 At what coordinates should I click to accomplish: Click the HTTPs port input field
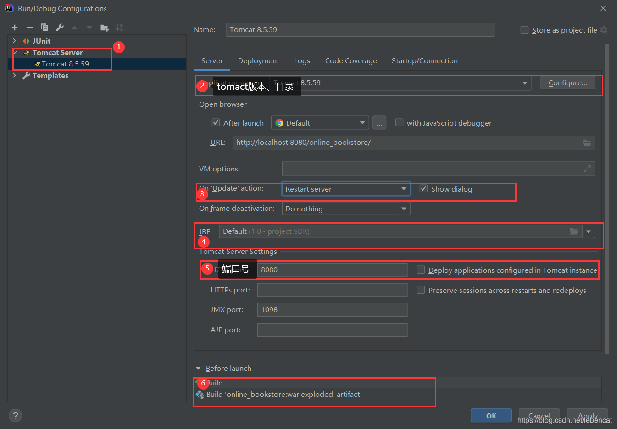tap(332, 290)
